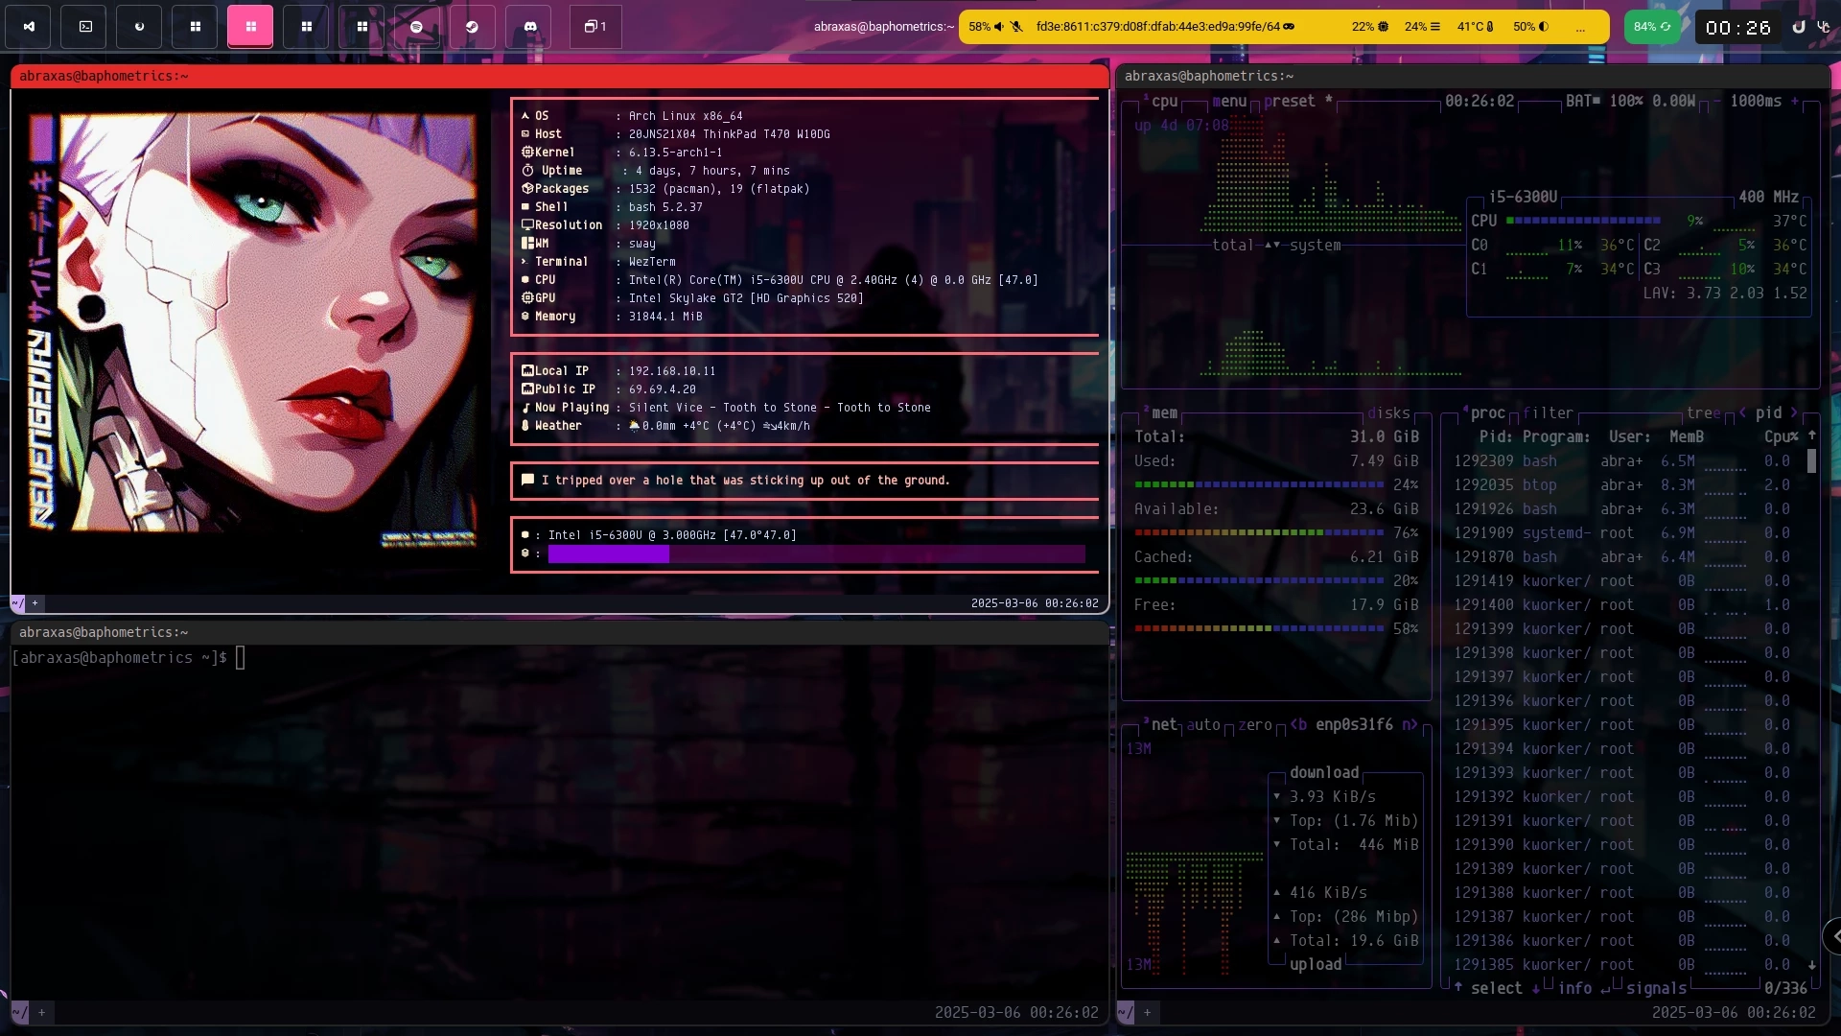This screenshot has width=1841, height=1036.
Task: Increase btop update interval with plus
Action: click(1795, 102)
